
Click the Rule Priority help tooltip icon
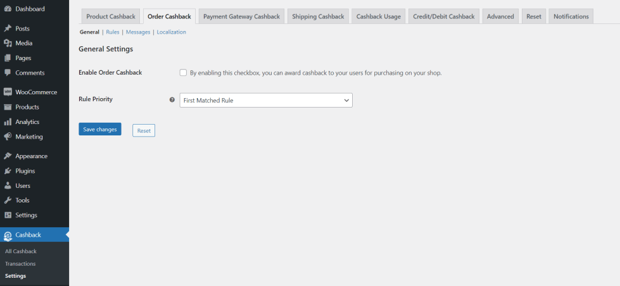[172, 100]
